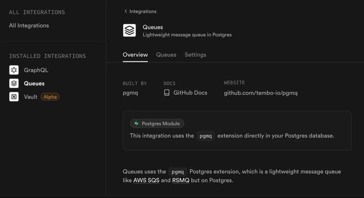Image resolution: width=364 pixels, height=198 pixels.
Task: Select All Integrations in sidebar
Action: click(29, 26)
